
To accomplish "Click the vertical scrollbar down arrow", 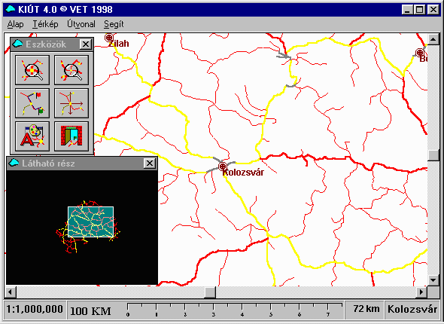I will coord(433,280).
